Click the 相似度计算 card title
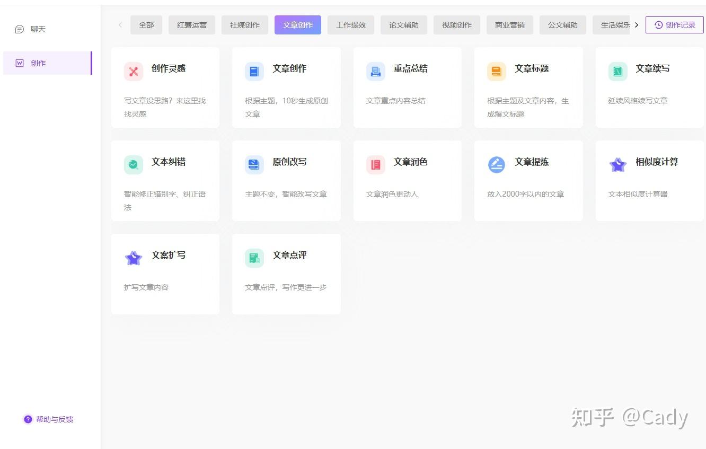706x449 pixels. coord(657,162)
